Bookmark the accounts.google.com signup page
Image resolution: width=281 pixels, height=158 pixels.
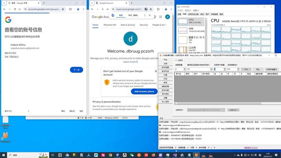[x=63, y=9]
